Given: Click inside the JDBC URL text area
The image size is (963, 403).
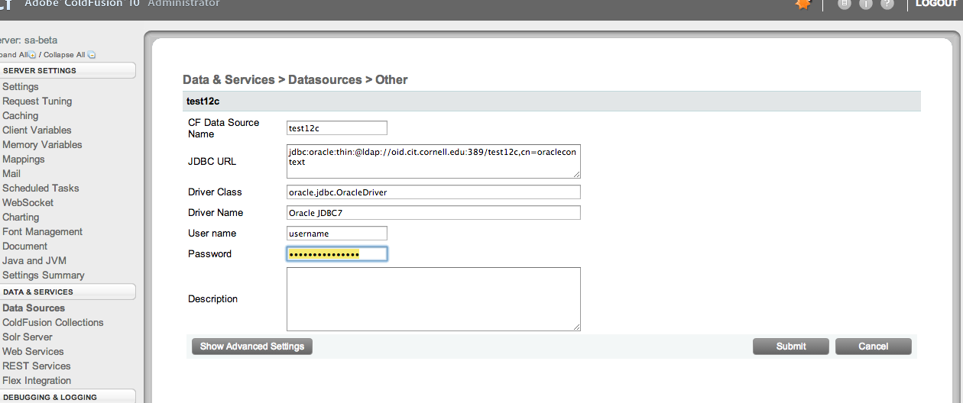Looking at the screenshot, I should (433, 160).
